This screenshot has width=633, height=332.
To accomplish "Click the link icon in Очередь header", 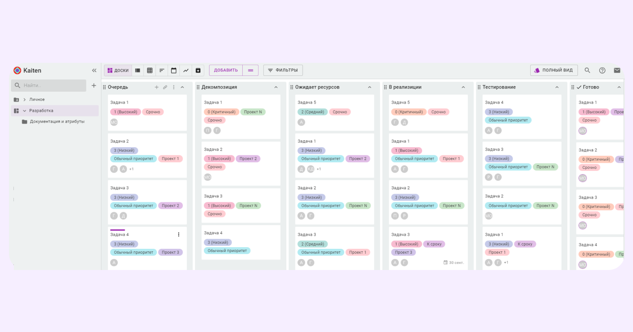I will click(x=165, y=87).
